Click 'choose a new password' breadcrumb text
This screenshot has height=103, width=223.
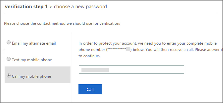[80, 7]
